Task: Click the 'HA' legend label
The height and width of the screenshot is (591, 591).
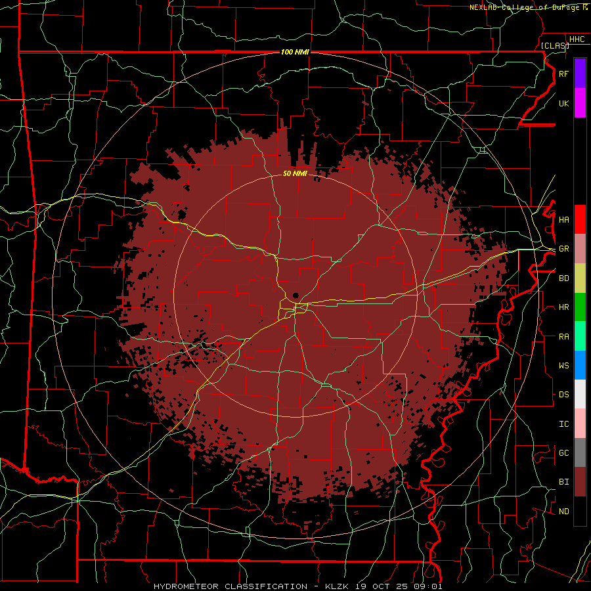Action: point(564,220)
